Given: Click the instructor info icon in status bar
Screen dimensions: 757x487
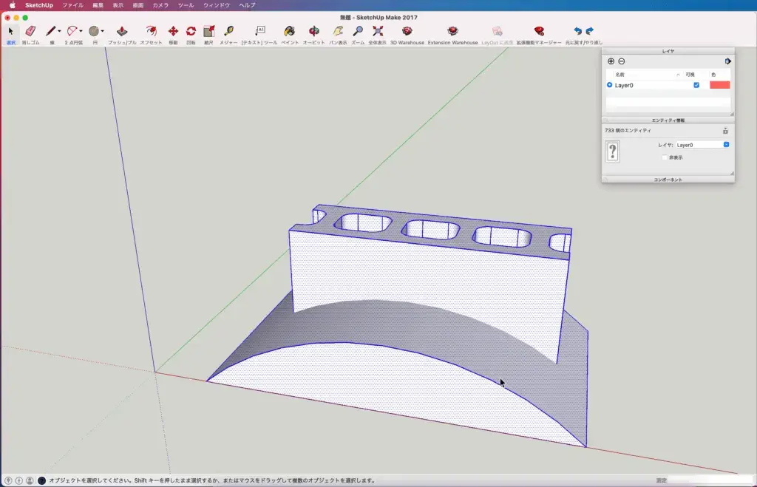Looking at the screenshot, I should point(41,480).
